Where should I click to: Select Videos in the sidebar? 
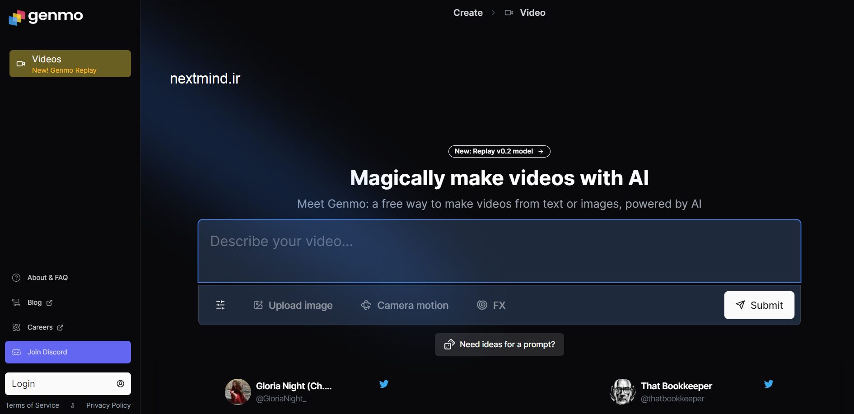70,64
